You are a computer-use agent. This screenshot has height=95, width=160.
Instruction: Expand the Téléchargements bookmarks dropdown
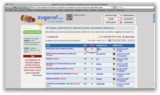(x=42, y=10)
